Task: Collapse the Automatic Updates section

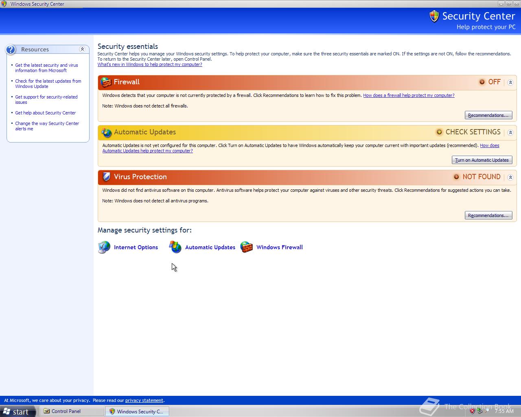Action: (x=510, y=132)
